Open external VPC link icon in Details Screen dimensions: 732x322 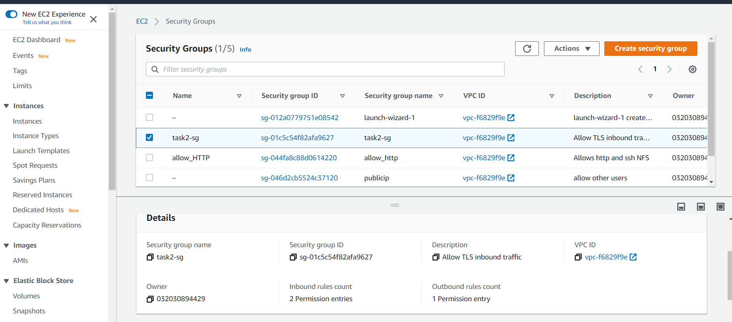(633, 257)
